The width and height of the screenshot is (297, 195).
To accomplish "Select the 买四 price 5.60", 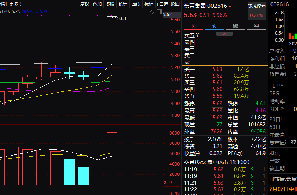I will coord(217,89).
